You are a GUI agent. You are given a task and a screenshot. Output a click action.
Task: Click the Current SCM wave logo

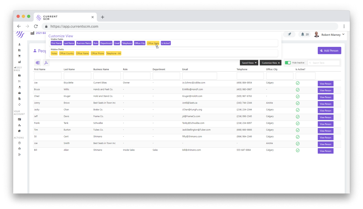20,34
